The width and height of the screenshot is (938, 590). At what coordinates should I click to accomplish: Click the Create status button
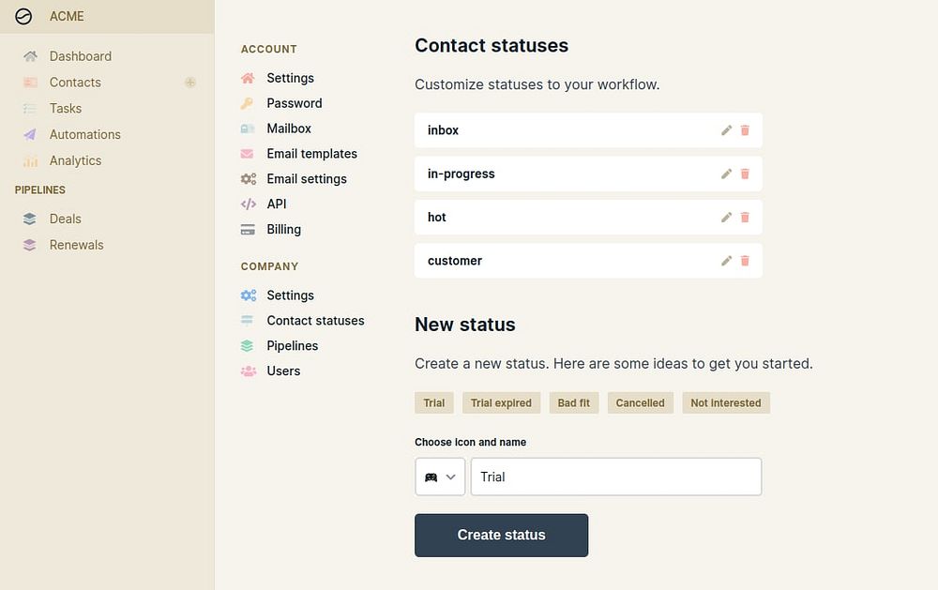[501, 535]
